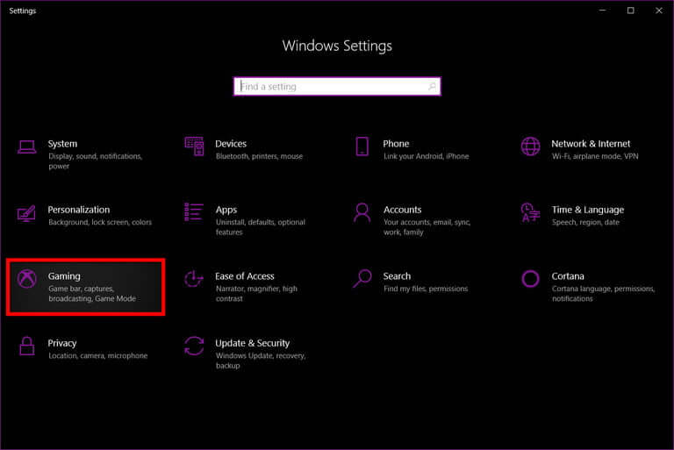Open the Cortana settings title
Image resolution: width=674 pixels, height=450 pixels.
click(568, 276)
